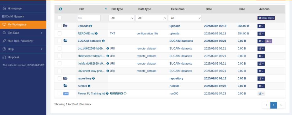The image size is (292, 115).
Task: Click the File name filter input
Action: (89, 18)
